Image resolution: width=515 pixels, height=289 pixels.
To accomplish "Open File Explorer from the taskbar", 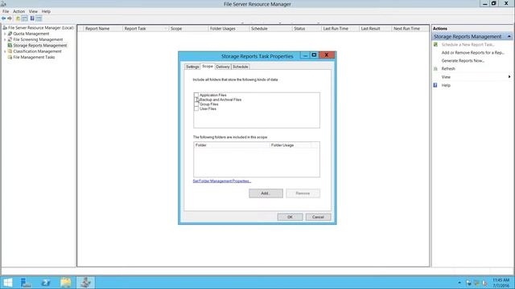I will [x=66, y=283].
